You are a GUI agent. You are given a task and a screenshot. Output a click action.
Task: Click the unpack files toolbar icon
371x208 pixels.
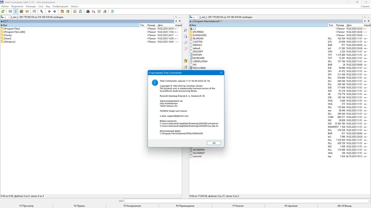(x=67, y=11)
